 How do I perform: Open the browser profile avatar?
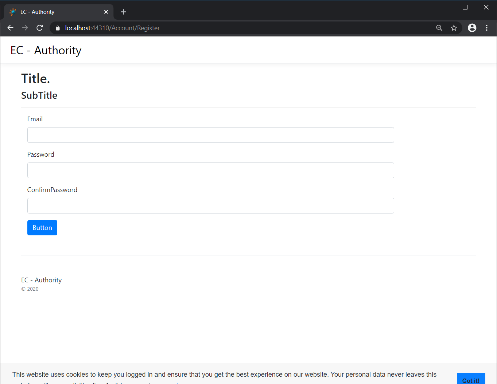pos(472,28)
